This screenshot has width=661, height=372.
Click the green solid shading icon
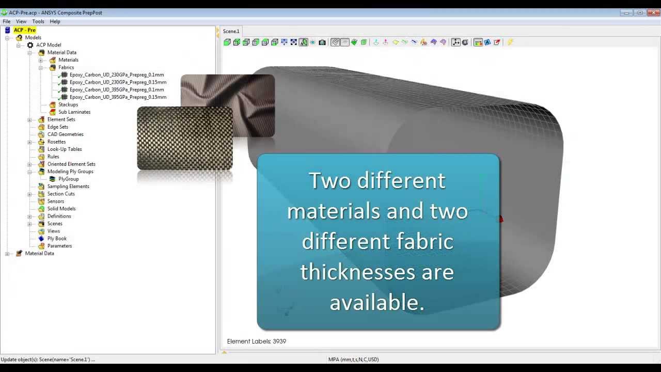(x=354, y=42)
